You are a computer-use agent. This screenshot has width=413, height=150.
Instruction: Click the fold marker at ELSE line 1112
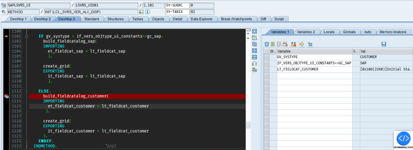point(26,91)
